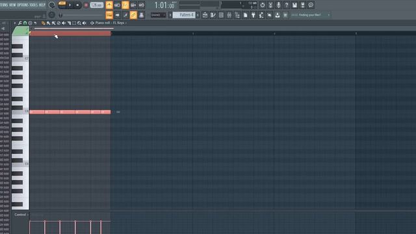
Task: Click the microphone one-click recording icon
Action: (278, 5)
